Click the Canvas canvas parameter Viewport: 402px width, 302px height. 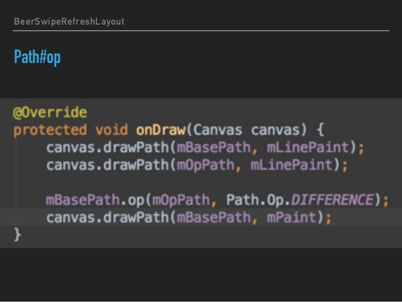[x=246, y=130]
